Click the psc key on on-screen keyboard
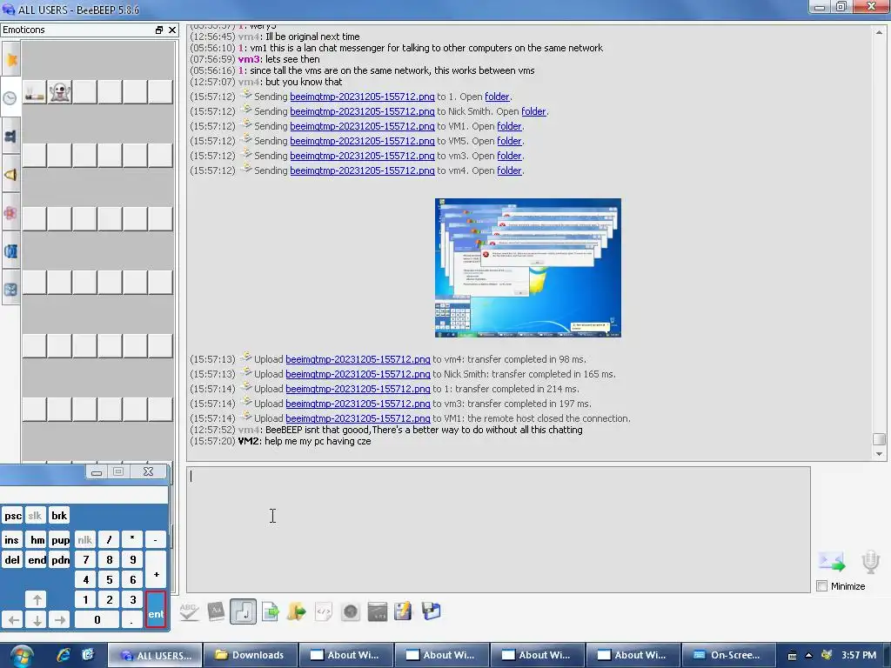The image size is (891, 668). (12, 516)
